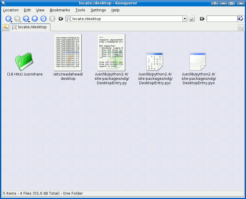Clear the location bar with the eraser icon

pos(61,19)
